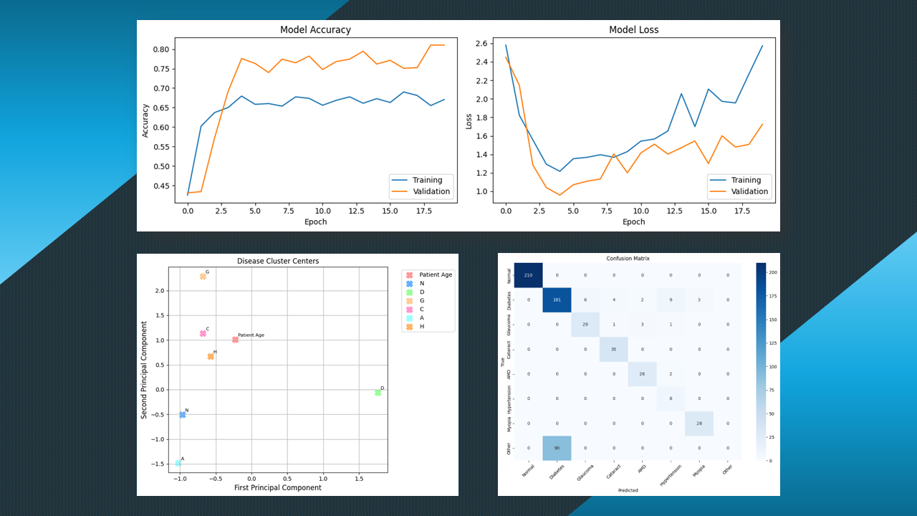
Task: Click the Model Loss chart title
Action: coord(633,30)
